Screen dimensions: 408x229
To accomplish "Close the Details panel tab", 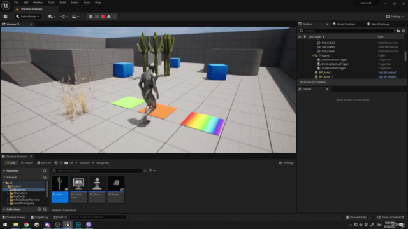I will tap(327, 89).
